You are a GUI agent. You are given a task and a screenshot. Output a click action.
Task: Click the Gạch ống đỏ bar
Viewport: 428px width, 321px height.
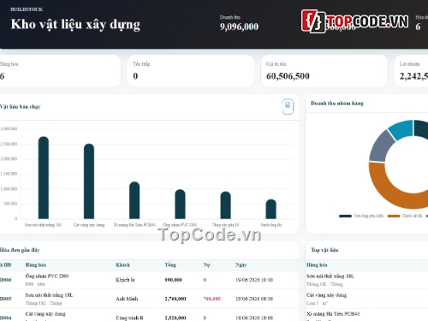(271, 209)
